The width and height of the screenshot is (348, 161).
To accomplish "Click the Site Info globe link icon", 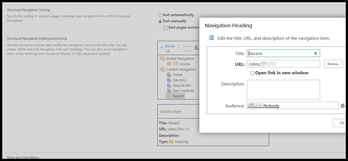I will (x=170, y=80).
